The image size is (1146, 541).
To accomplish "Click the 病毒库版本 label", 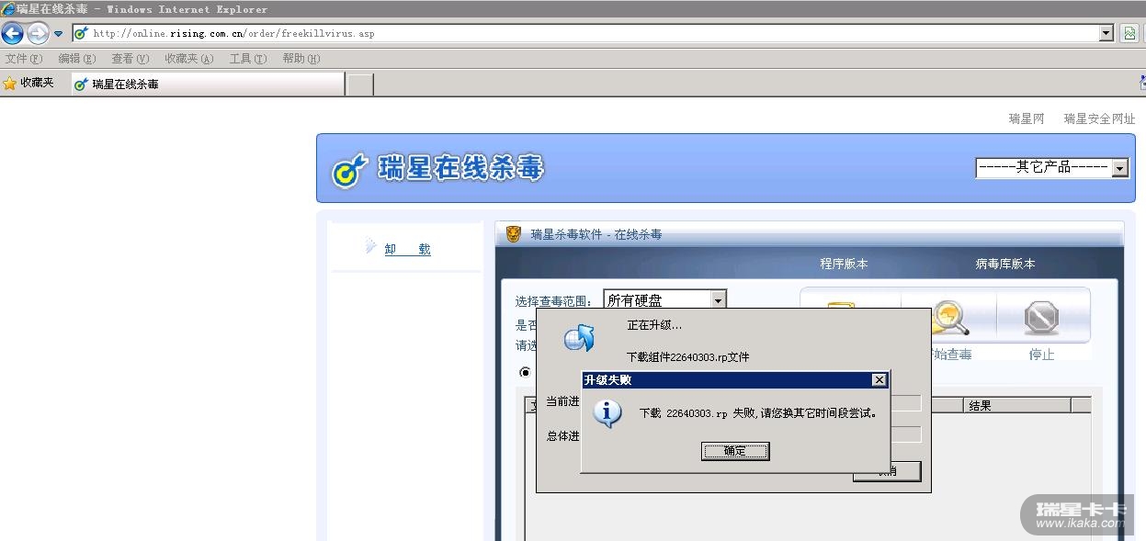I will click(1005, 264).
